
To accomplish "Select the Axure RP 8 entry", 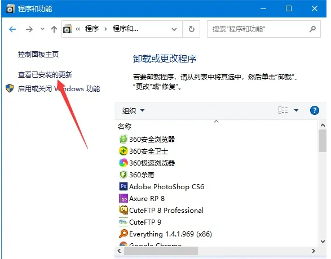I will 147,199.
